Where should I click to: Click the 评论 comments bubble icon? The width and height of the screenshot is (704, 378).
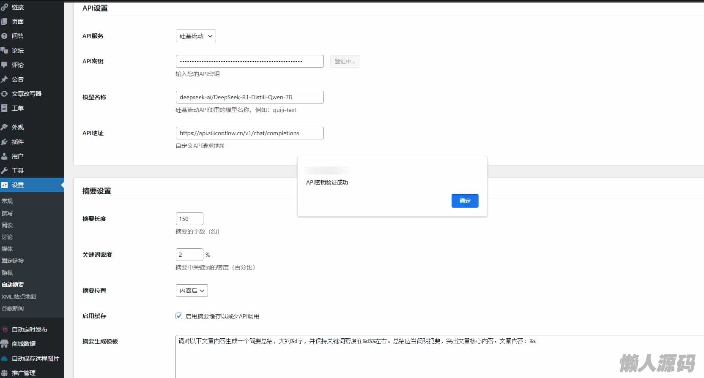point(4,65)
